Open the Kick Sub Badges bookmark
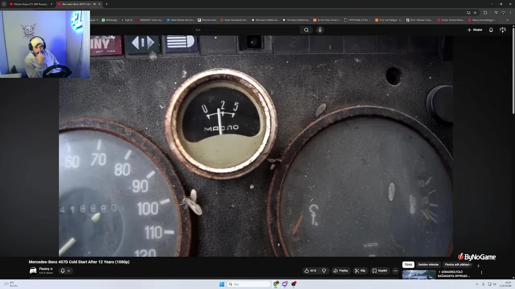 [389, 20]
